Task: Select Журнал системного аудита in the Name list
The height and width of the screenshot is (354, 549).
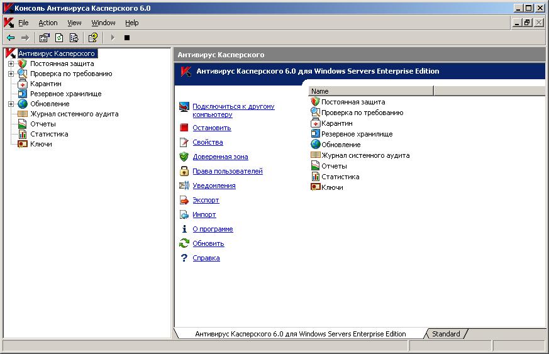Action: click(x=365, y=155)
